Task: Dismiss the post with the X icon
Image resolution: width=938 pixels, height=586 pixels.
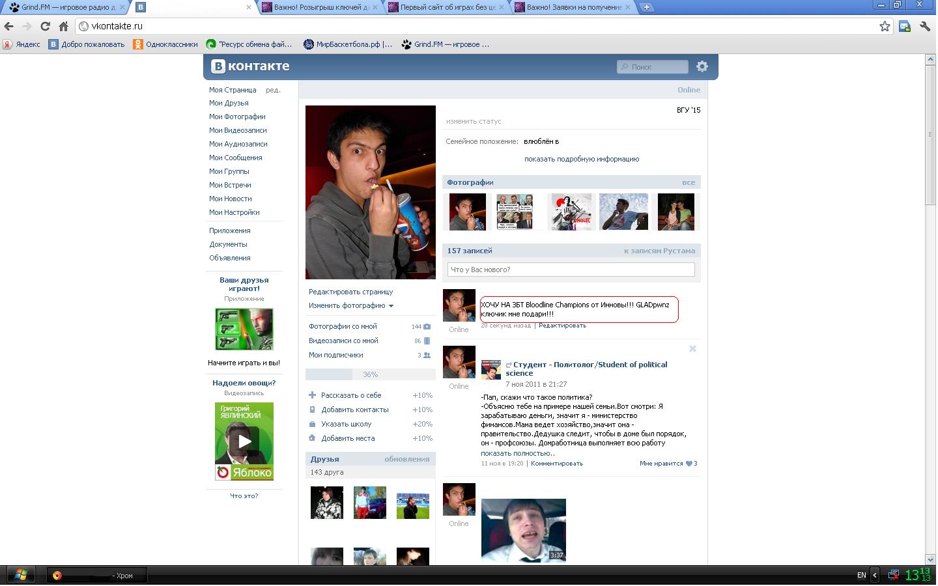Action: pos(692,349)
